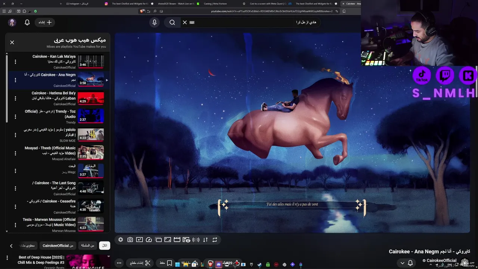
Task: Select the 'من CairokeeOfficial' filter chip
Action: click(58, 245)
